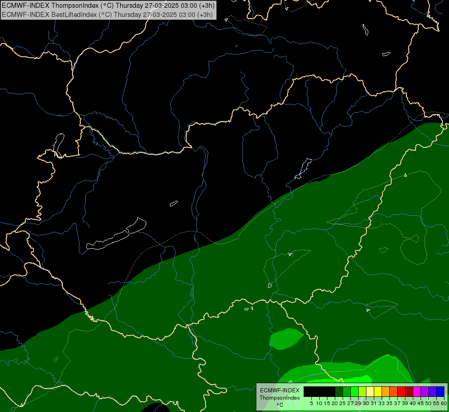This screenshot has height=412, width=449.
Task: Click the legend scale value 25
Action: pyautogui.click(x=343, y=403)
